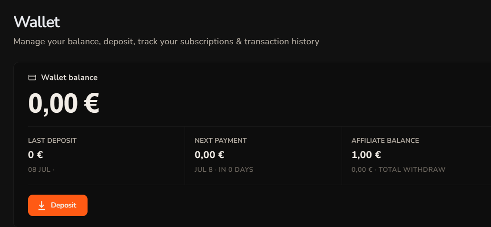The height and width of the screenshot is (227, 491).
Task: Click the JUL 8 · IN 0 DAYS text
Action: tap(224, 170)
